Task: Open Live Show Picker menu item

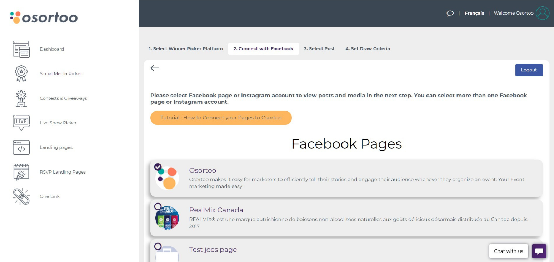Action: (58, 123)
